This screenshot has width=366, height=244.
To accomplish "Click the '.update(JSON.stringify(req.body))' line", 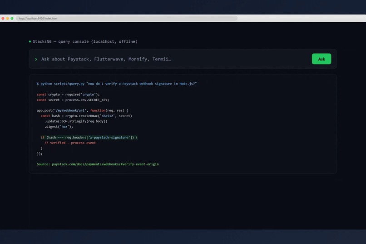I will (x=76, y=121).
